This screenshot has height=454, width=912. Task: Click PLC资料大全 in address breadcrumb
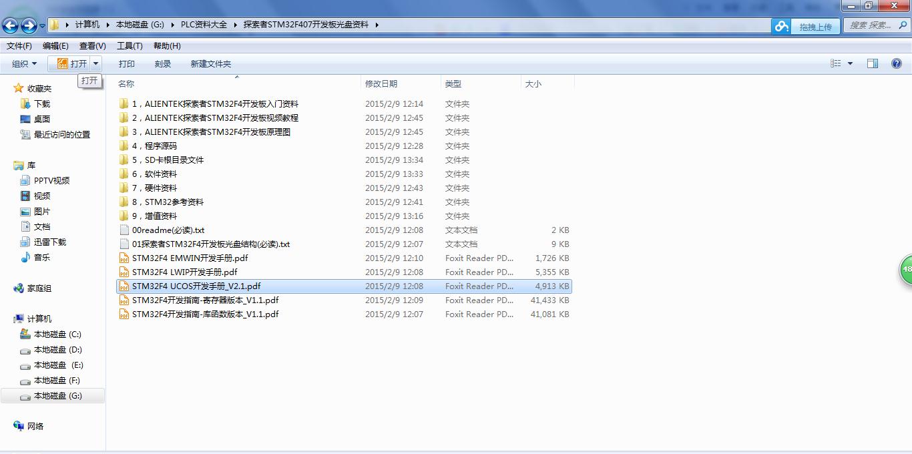204,25
